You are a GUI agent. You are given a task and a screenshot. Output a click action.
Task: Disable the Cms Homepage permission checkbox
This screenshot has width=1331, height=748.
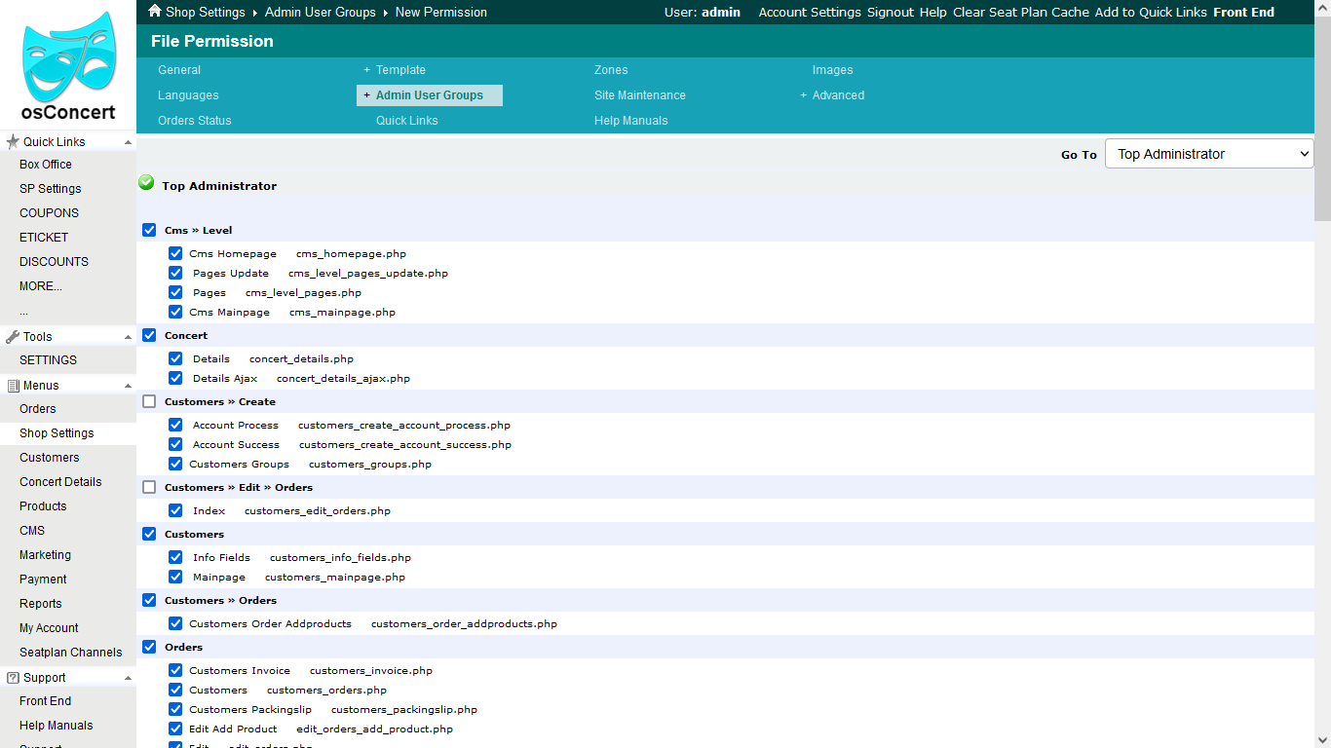pos(175,253)
